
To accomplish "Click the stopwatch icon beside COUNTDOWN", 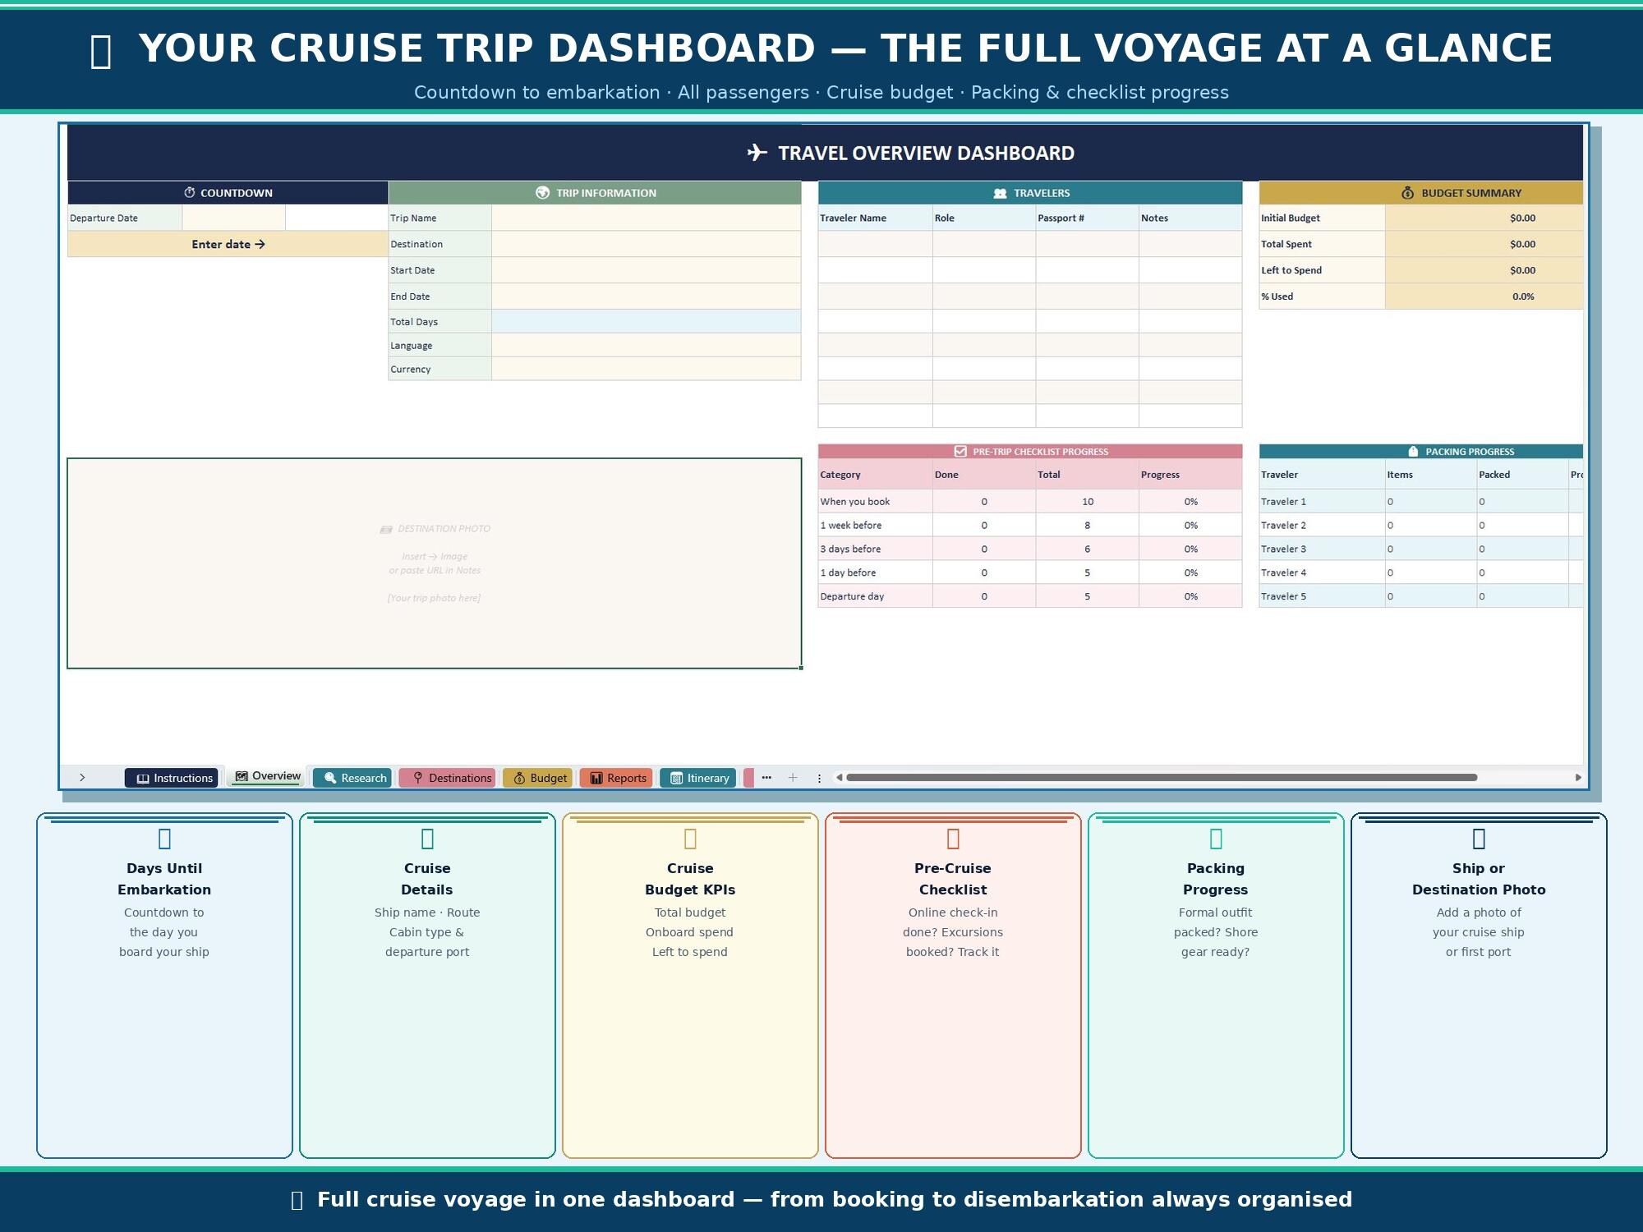I will (x=190, y=192).
